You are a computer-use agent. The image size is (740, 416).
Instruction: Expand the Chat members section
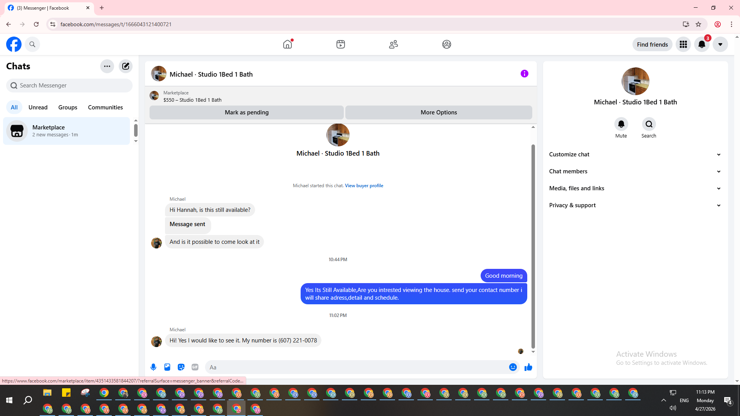coord(635,171)
